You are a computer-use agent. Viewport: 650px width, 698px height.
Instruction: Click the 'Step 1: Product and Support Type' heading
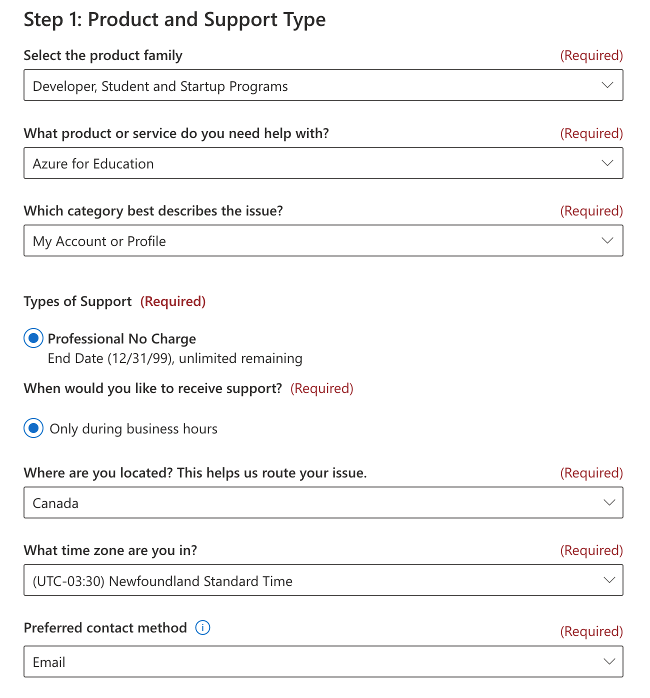pyautogui.click(x=174, y=19)
